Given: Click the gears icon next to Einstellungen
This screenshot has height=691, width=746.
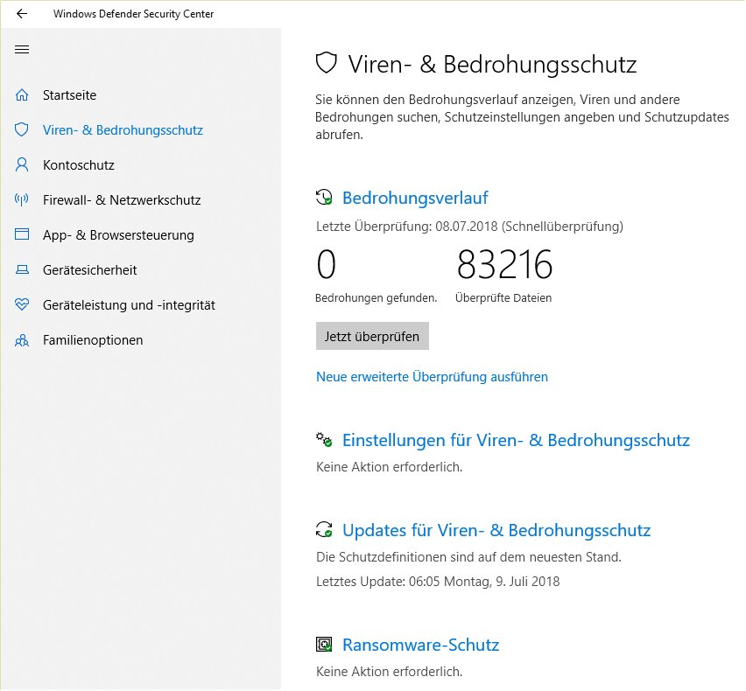Looking at the screenshot, I should (x=325, y=440).
